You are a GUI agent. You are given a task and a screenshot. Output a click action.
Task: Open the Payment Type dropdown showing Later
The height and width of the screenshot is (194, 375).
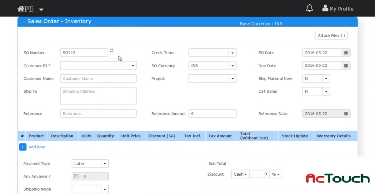tap(105, 163)
